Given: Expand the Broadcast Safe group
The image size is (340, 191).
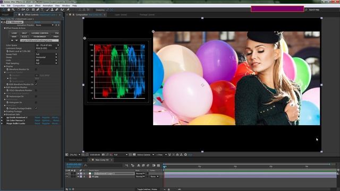Looking at the screenshot, I should tap(5, 115).
